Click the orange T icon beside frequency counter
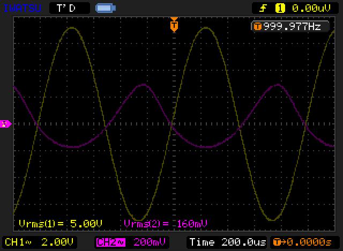 [257, 27]
